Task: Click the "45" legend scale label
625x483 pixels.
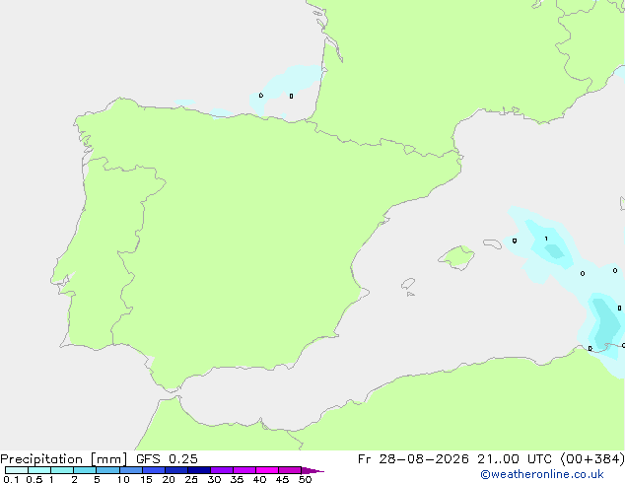Action: click(282, 479)
